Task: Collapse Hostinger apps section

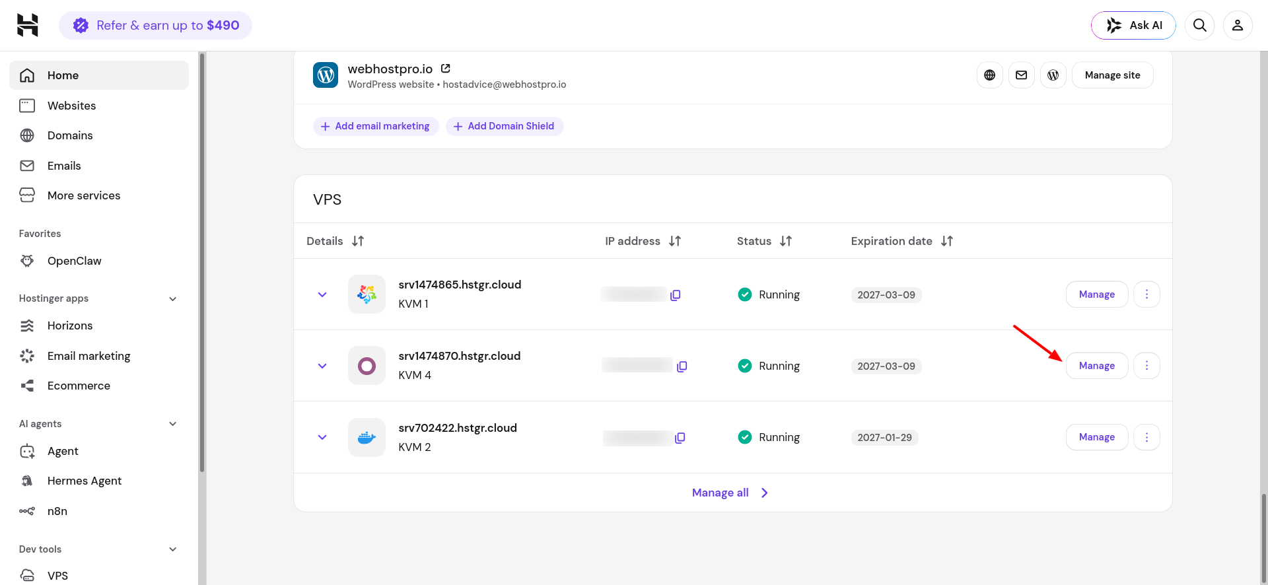Action: coord(173,298)
